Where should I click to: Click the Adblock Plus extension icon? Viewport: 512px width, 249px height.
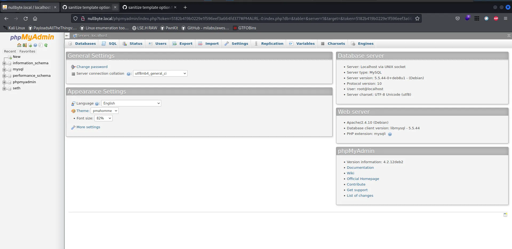[496, 18]
